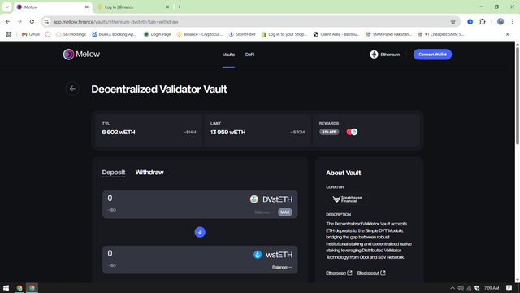
Task: Close the Mellow tab
Action: click(87, 7)
